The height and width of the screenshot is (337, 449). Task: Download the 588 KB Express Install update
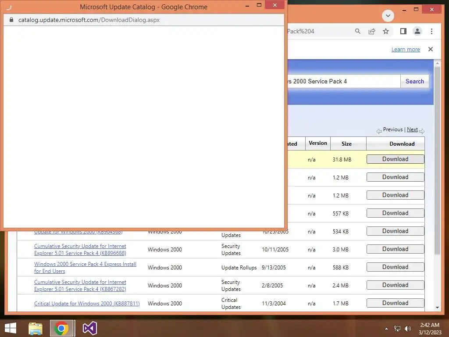pyautogui.click(x=395, y=267)
